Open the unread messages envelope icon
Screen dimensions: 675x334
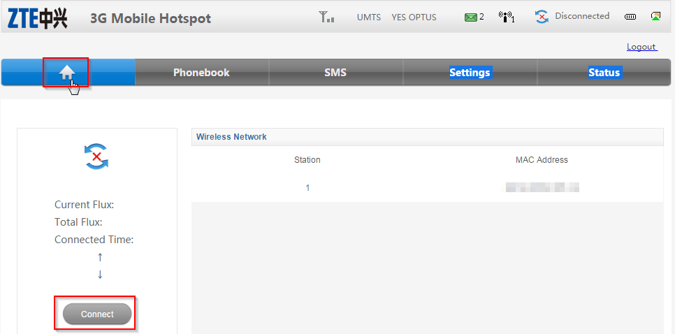pos(471,17)
